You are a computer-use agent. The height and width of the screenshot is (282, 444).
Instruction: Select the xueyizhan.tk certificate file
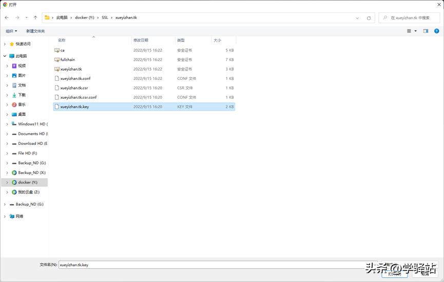(x=144, y=69)
